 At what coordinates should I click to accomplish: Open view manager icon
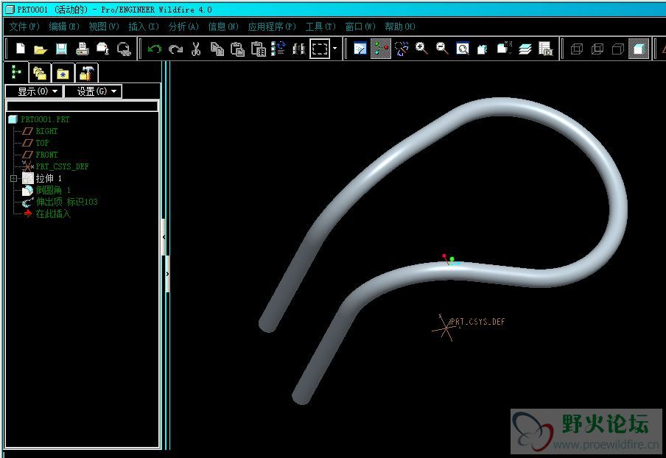pos(545,49)
